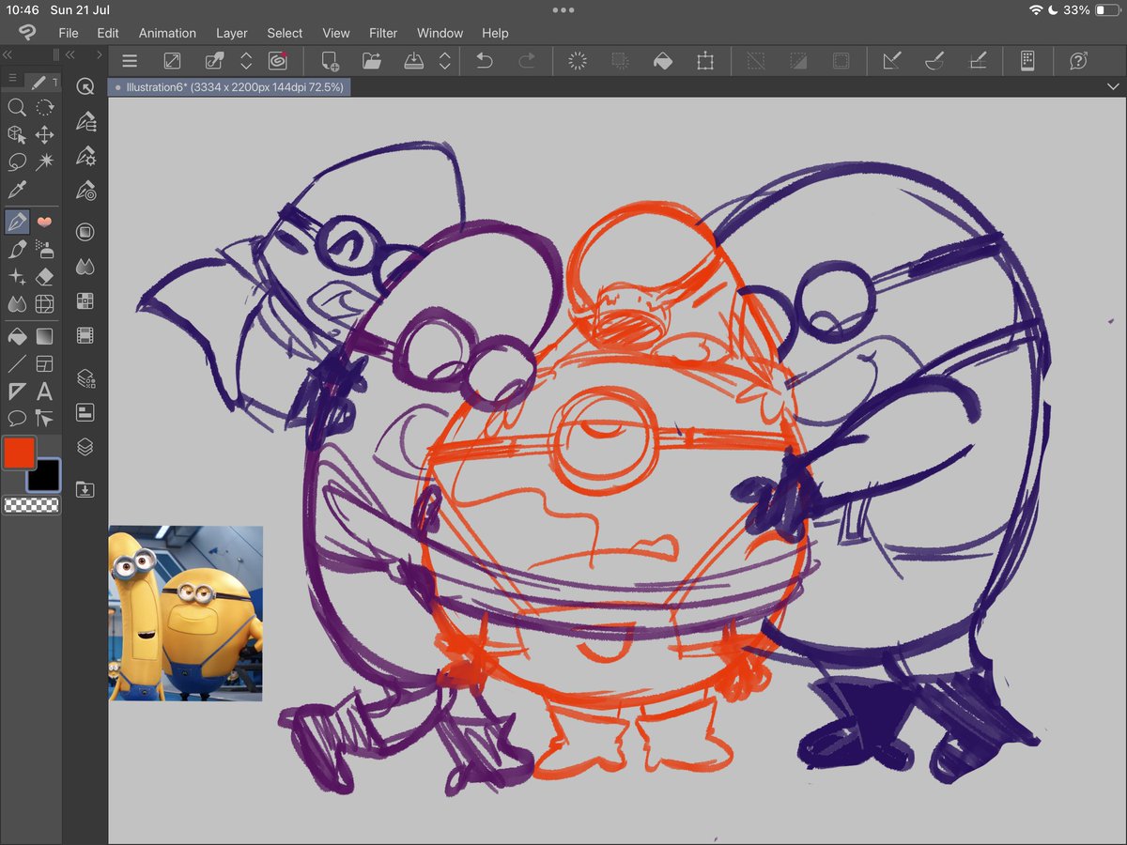
Task: Open the Window menu
Action: 440,33
